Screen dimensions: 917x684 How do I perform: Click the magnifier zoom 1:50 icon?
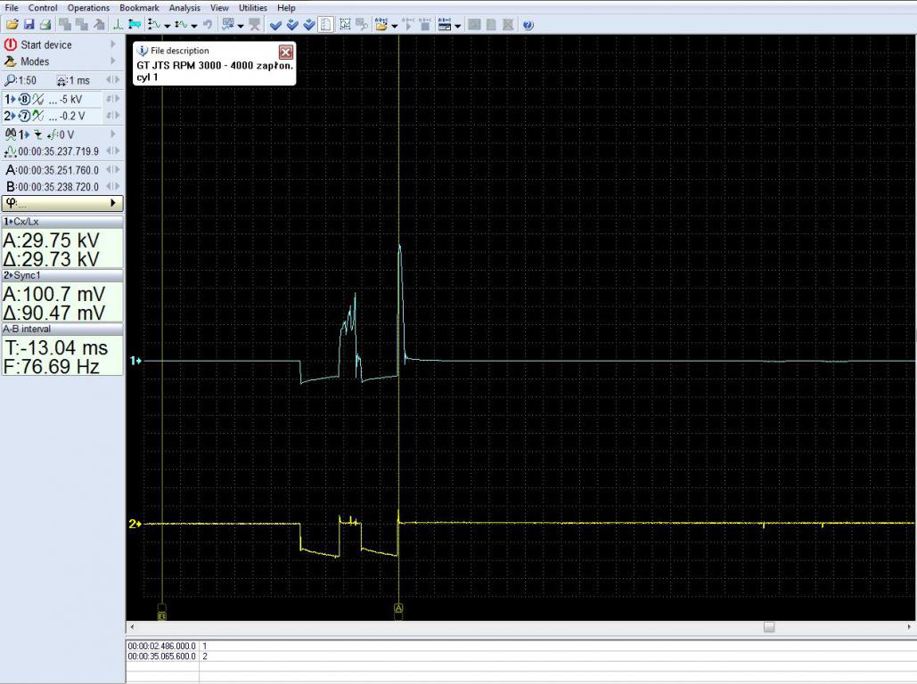pyautogui.click(x=10, y=80)
